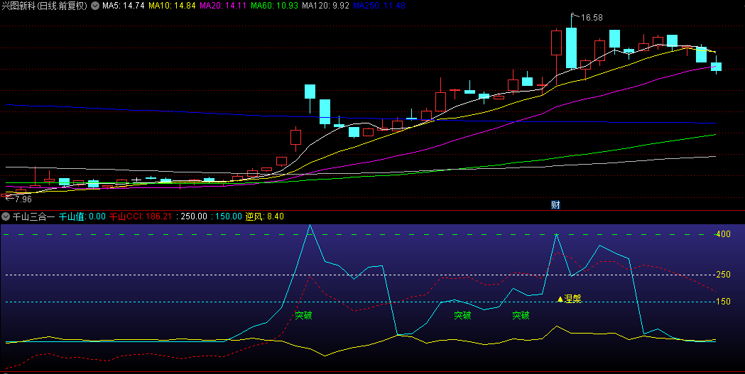Open the MA indicator settings dropdown
Screen dimensions: 745x374
(x=95, y=6)
